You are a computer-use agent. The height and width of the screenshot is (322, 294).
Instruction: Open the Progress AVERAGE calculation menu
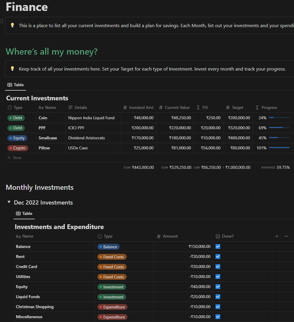tap(275, 167)
